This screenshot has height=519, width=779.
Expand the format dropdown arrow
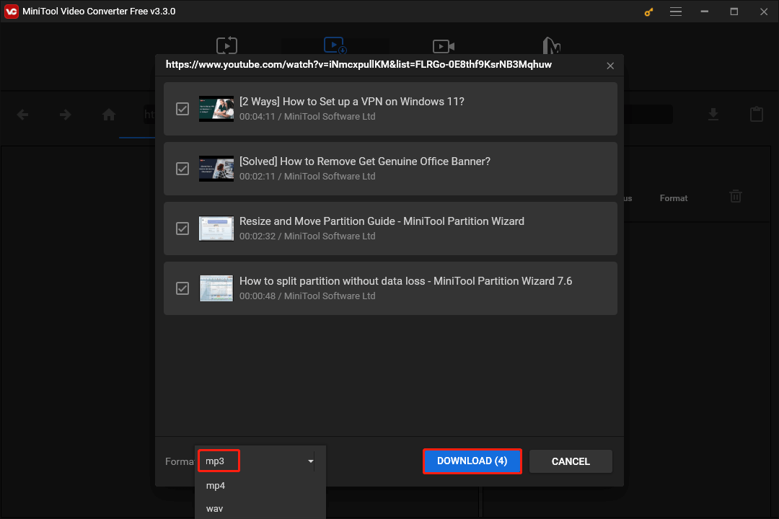[310, 461]
